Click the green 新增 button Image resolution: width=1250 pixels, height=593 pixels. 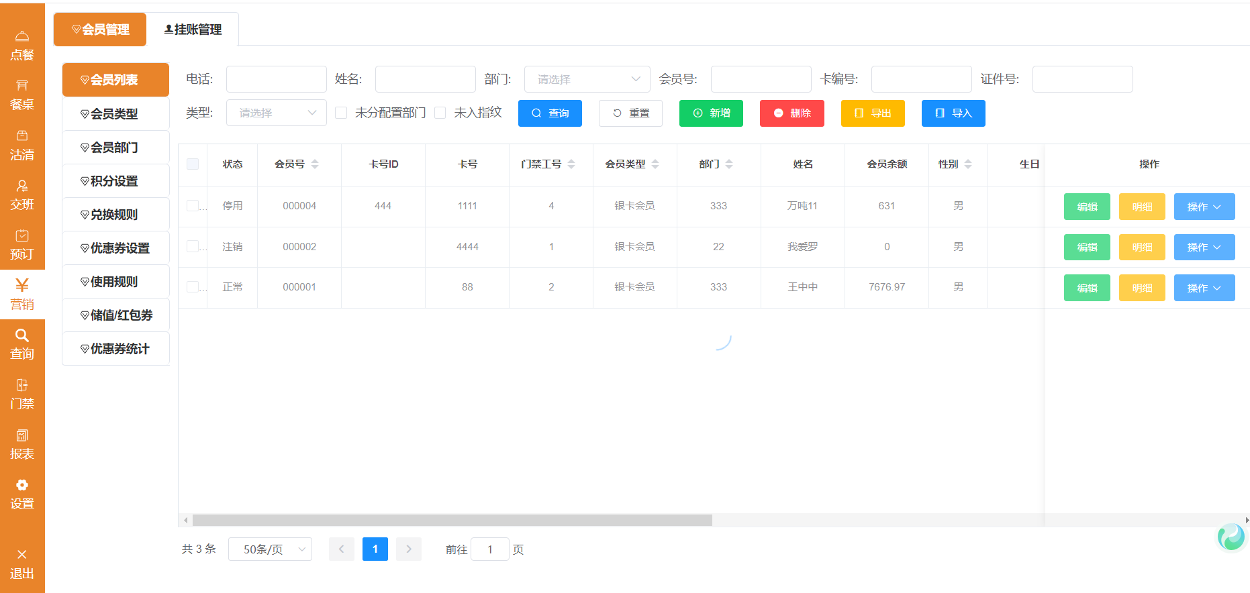[x=711, y=113]
